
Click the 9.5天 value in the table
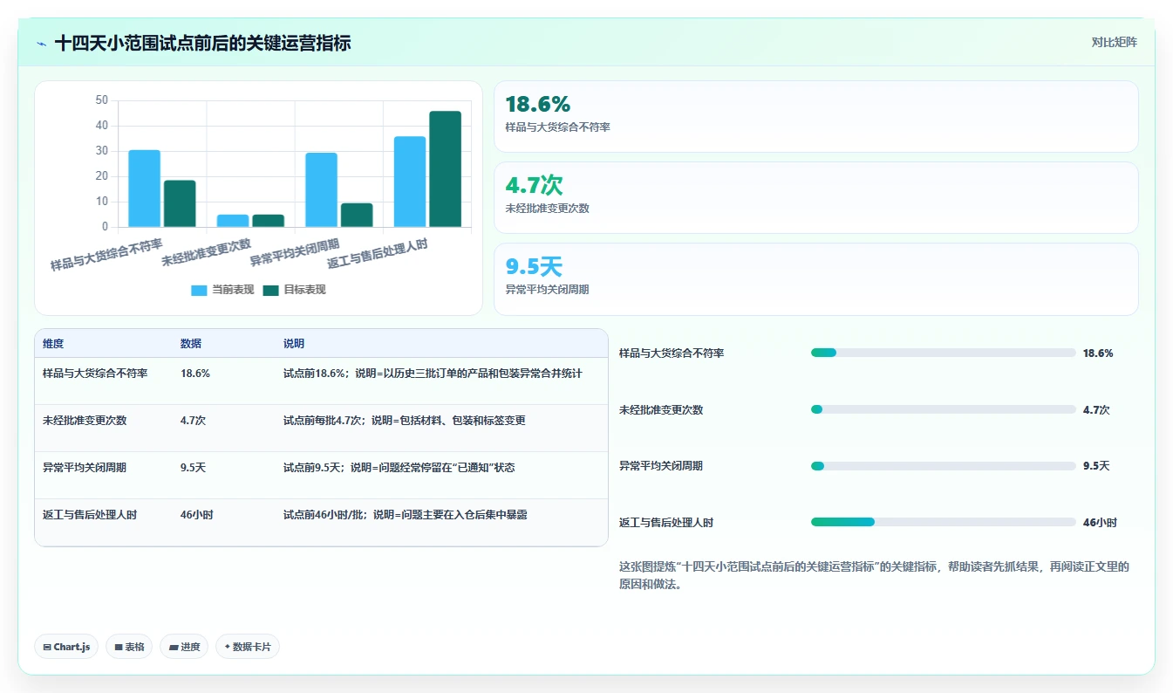pos(194,467)
